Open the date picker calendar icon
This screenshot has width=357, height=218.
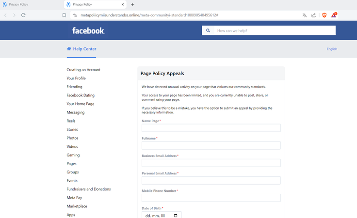[176, 216]
